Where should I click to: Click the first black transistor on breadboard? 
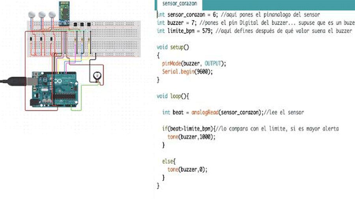coord(75,24)
